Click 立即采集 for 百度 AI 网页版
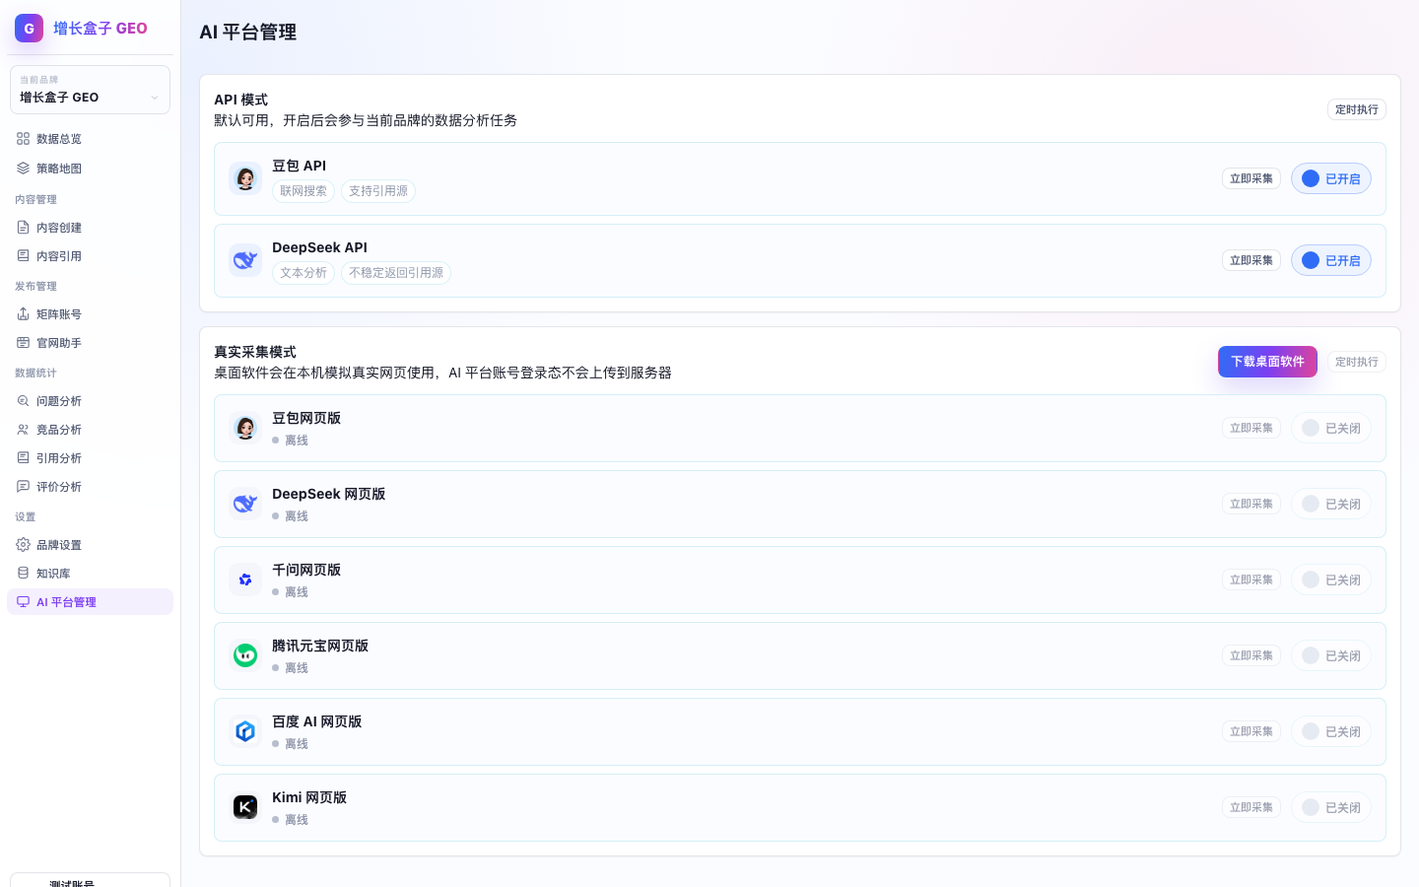The image size is (1419, 887). (1251, 731)
